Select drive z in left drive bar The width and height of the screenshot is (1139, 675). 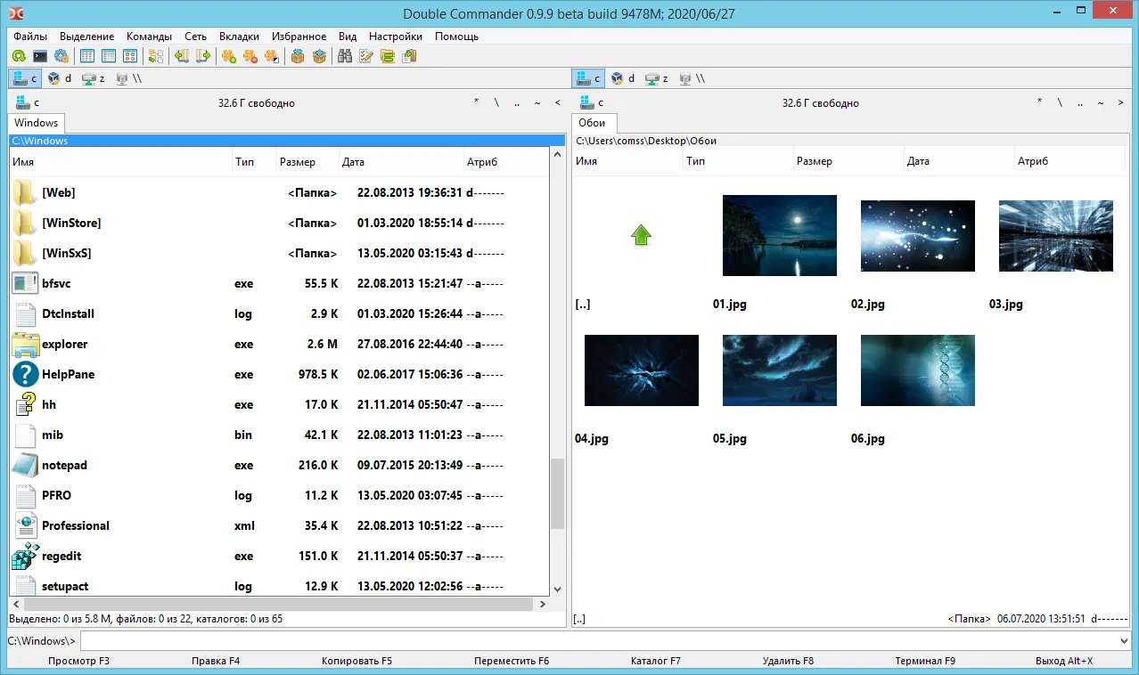pos(94,78)
